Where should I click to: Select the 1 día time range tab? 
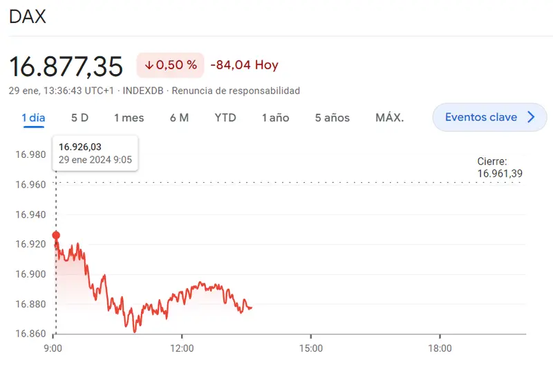[x=33, y=118]
